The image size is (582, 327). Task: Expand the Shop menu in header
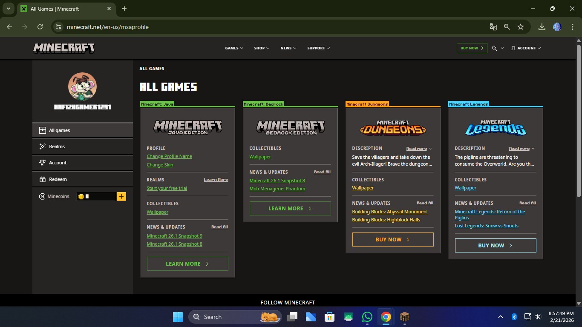click(x=262, y=48)
